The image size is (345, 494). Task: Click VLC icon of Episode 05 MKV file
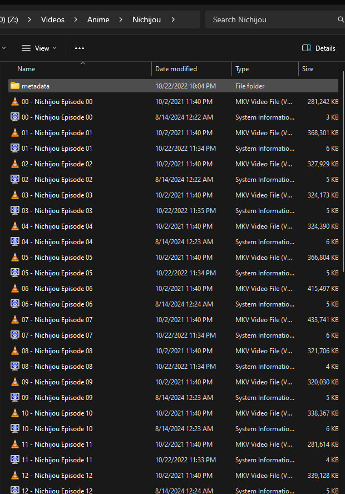(15, 258)
